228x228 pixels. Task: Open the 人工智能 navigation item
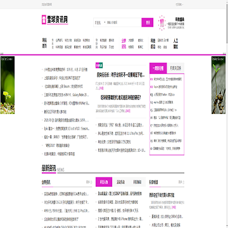[x=175, y=44]
